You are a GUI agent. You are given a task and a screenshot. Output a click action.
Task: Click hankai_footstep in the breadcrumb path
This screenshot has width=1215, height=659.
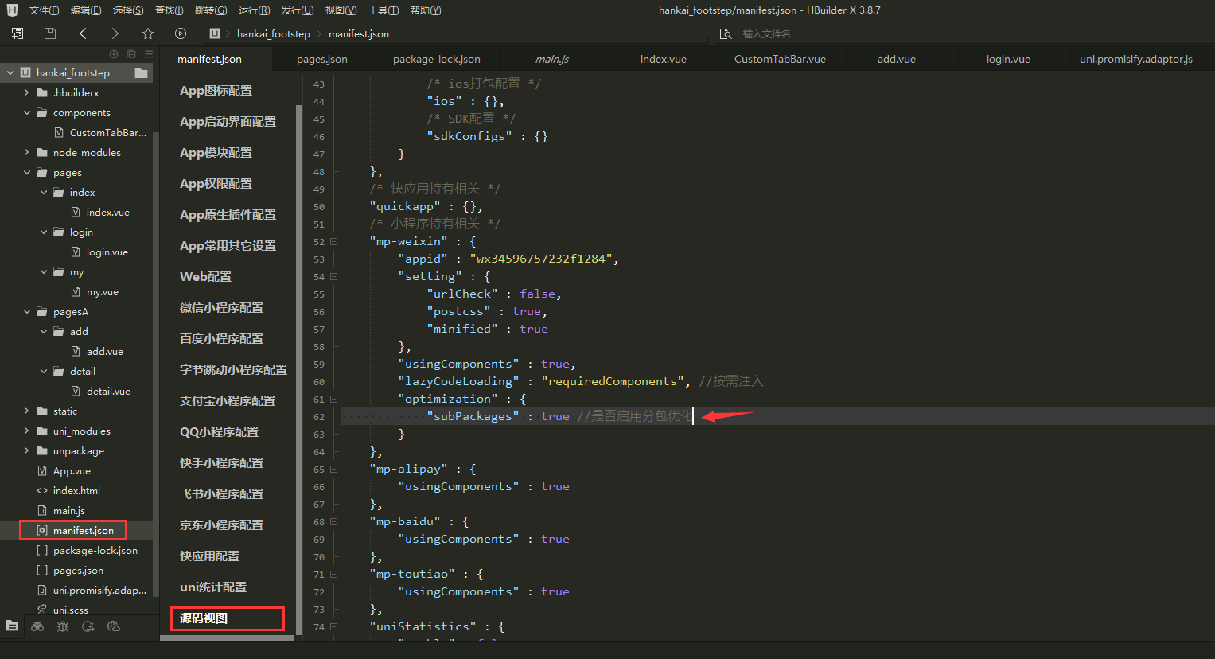point(273,33)
